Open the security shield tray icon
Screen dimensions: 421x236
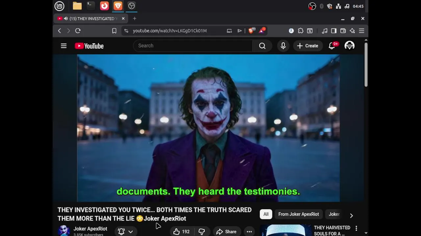tap(330, 6)
